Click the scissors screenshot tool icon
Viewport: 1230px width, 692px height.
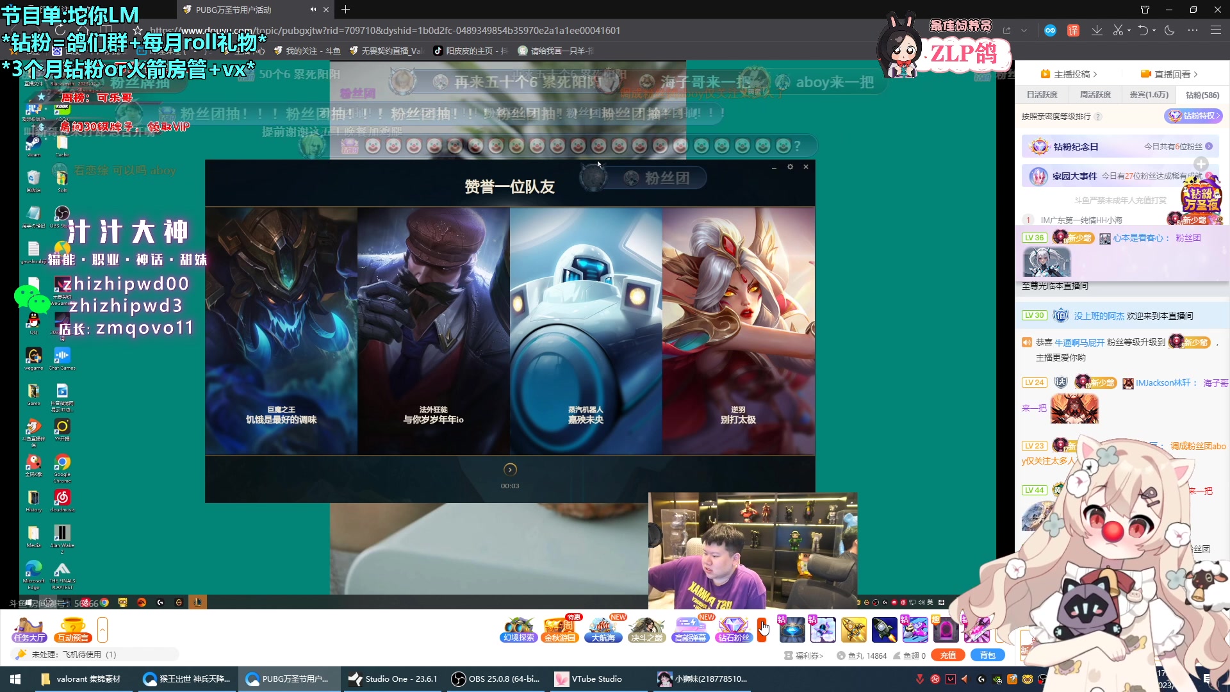pos(1118,30)
